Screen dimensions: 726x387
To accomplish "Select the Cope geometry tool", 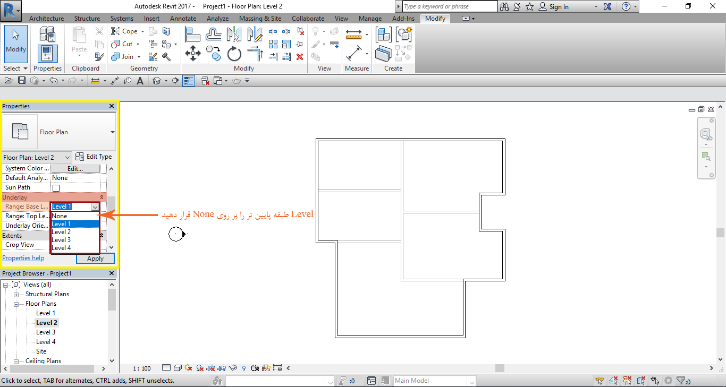I will click(124, 31).
